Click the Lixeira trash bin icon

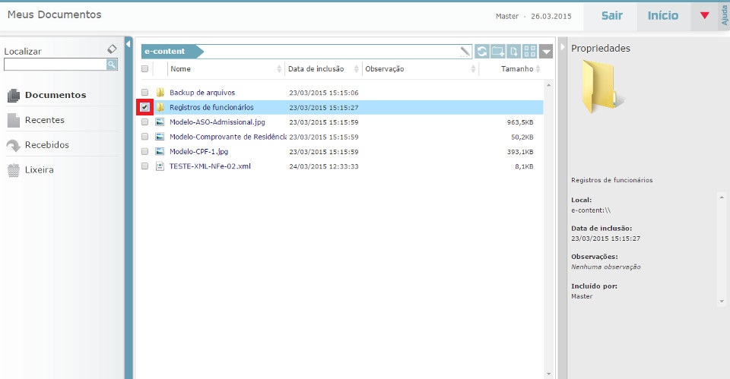pos(13,170)
